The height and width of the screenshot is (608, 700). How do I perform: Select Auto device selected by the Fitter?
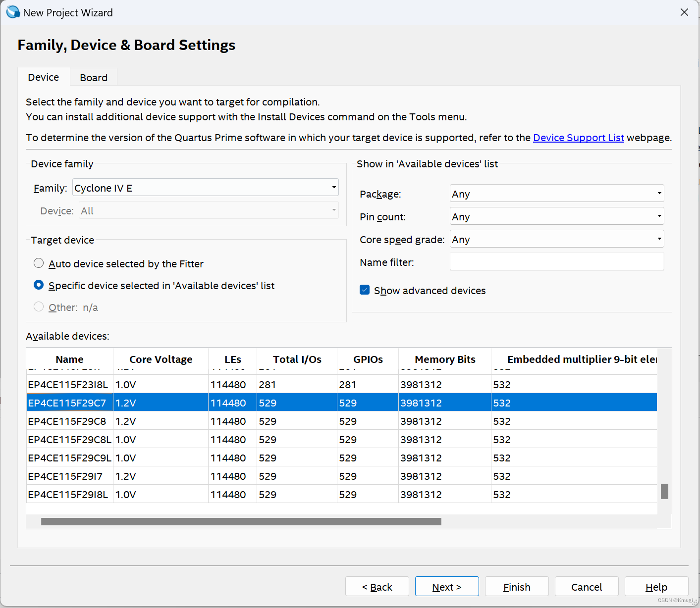(39, 263)
